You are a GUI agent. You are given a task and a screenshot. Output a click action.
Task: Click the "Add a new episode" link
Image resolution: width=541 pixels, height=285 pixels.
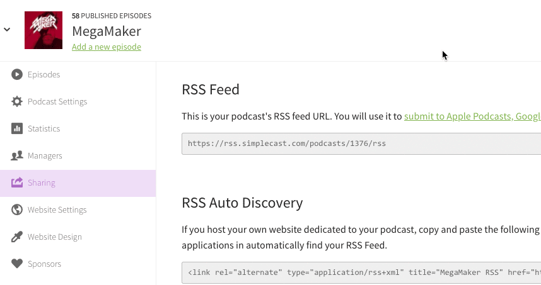click(x=106, y=47)
